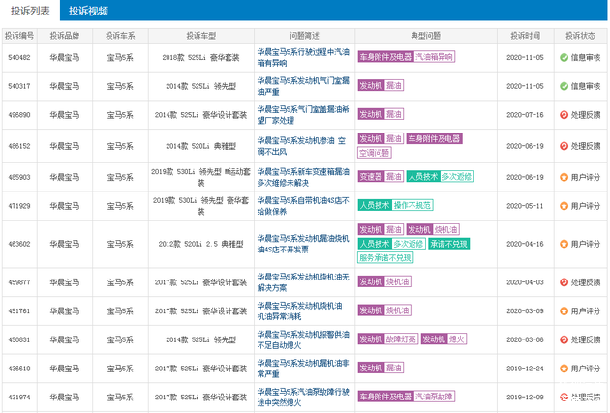Open complaint 540317 发动机气门室盖油严重 link
610x413 pixels.
[x=300, y=86]
